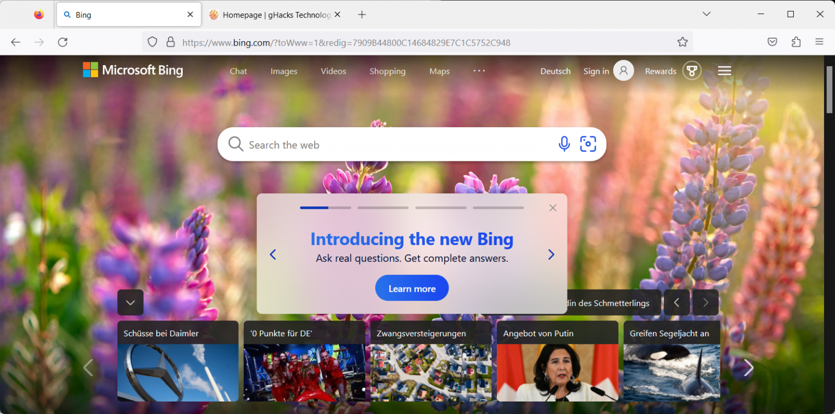
Task: Open the Shopping section of Bing
Action: click(x=387, y=71)
